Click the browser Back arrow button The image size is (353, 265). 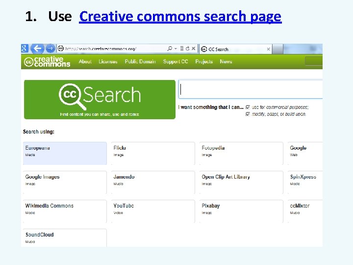coord(37,49)
